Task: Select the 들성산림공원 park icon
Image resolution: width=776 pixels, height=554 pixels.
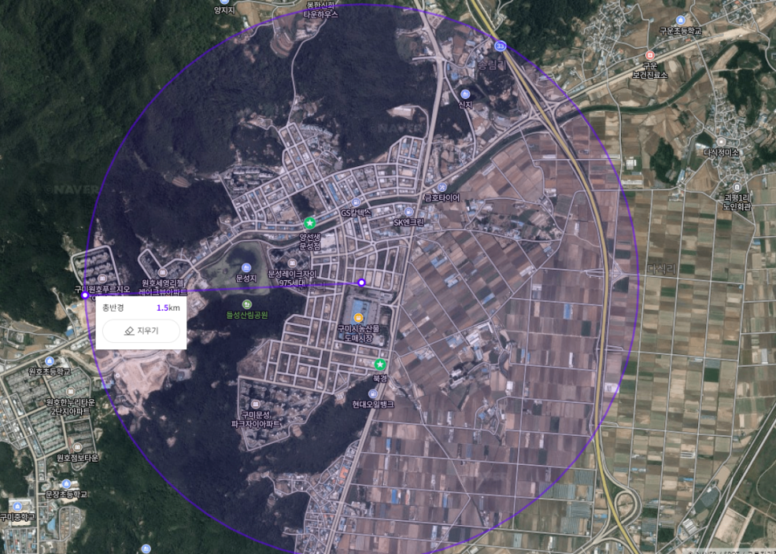Action: point(247,304)
